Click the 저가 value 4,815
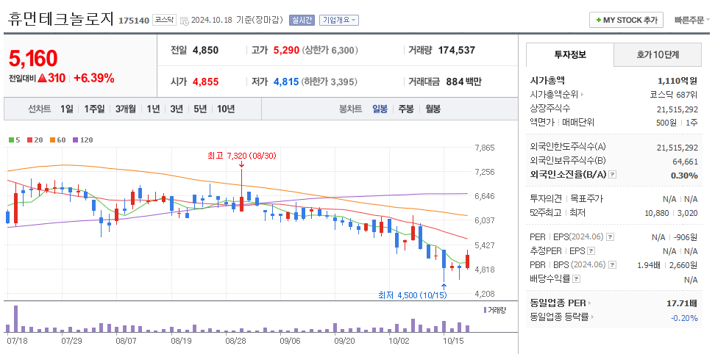 point(286,82)
